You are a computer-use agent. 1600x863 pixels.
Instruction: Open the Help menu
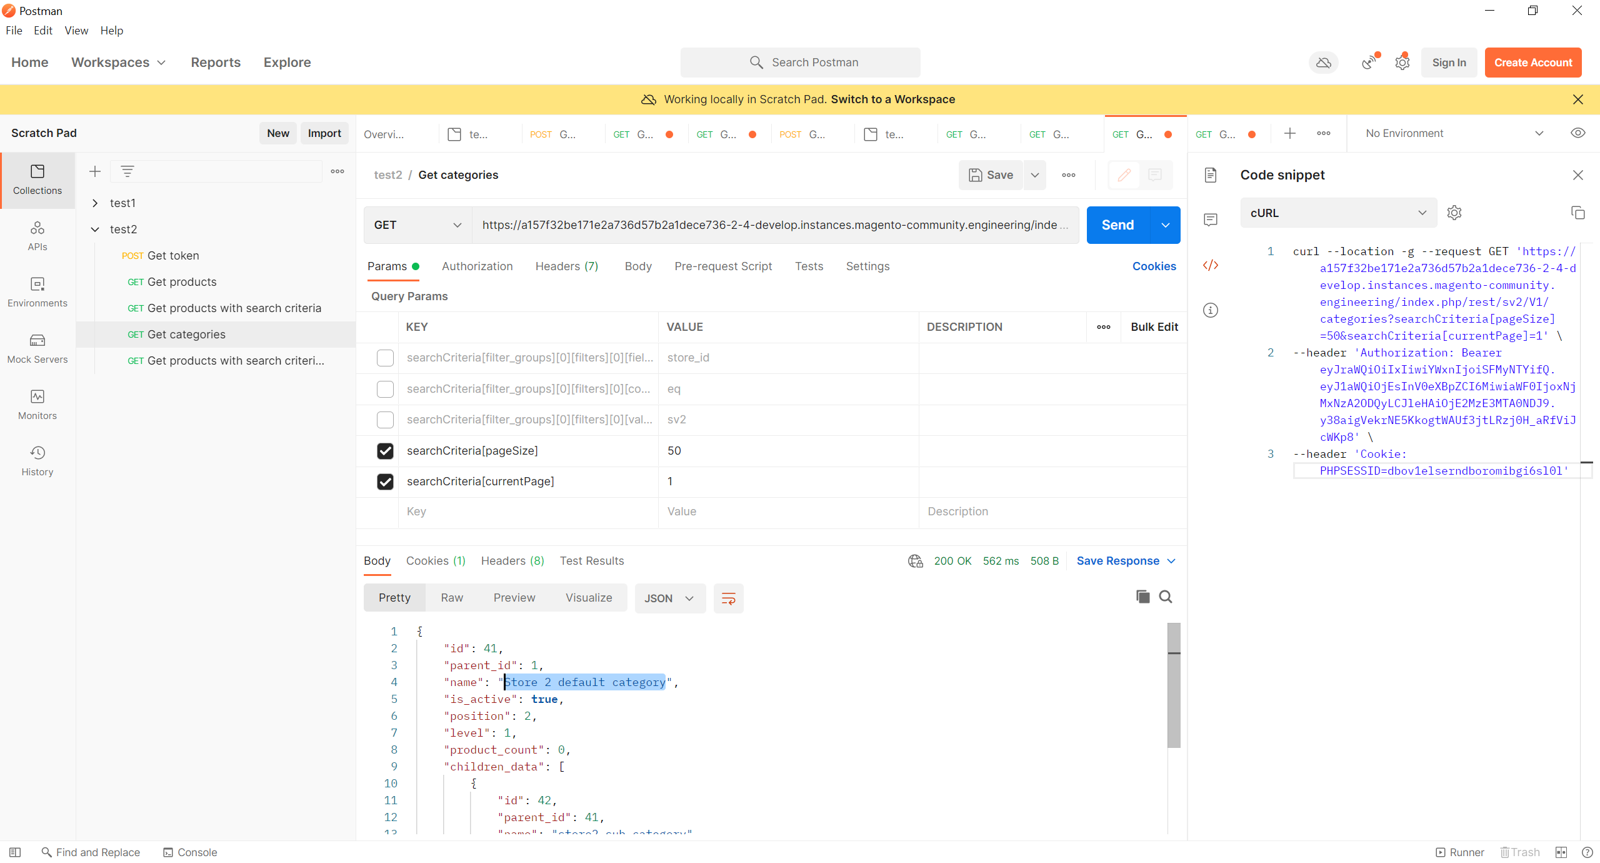pos(112,31)
